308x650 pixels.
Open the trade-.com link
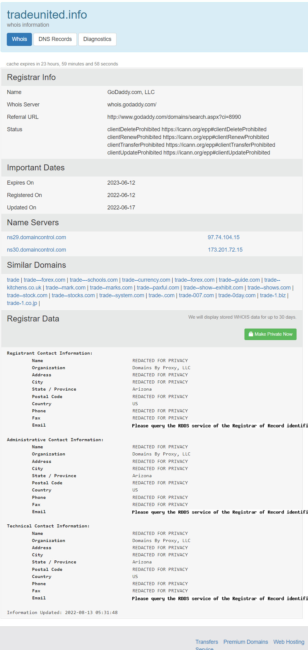tap(161, 295)
